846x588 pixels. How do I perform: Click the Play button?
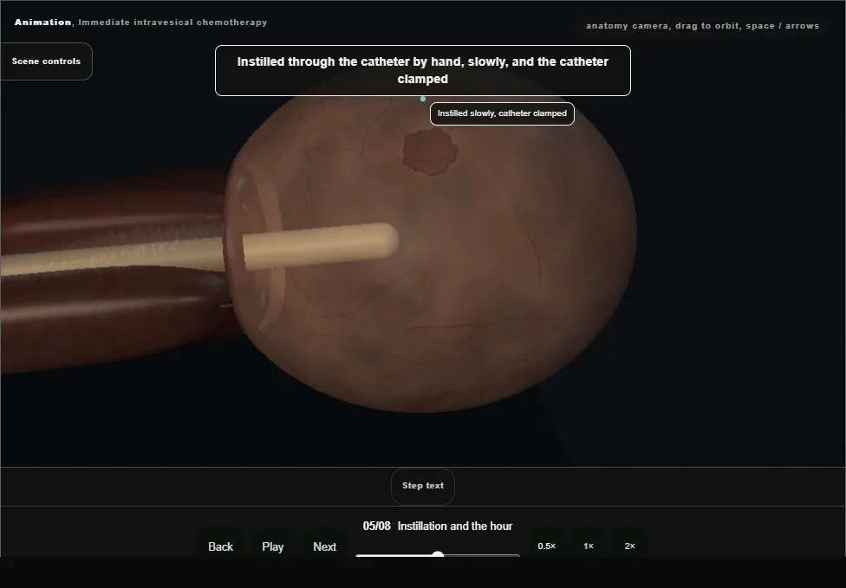click(x=272, y=546)
